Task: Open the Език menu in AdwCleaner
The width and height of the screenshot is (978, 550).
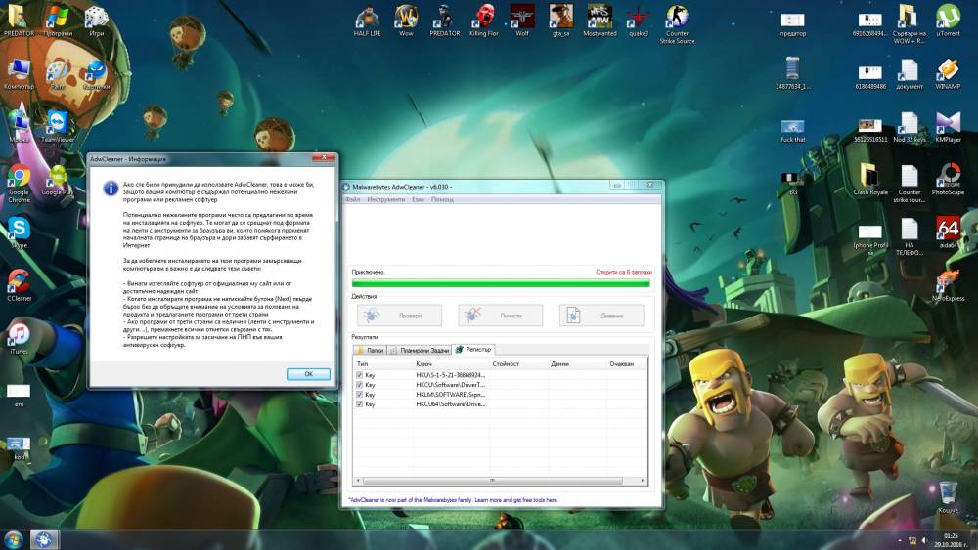Action: click(418, 199)
